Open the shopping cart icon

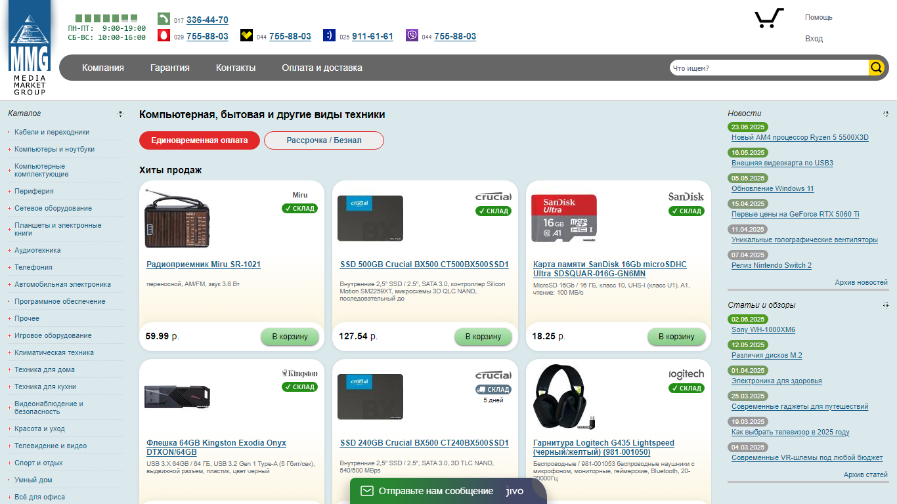(769, 18)
